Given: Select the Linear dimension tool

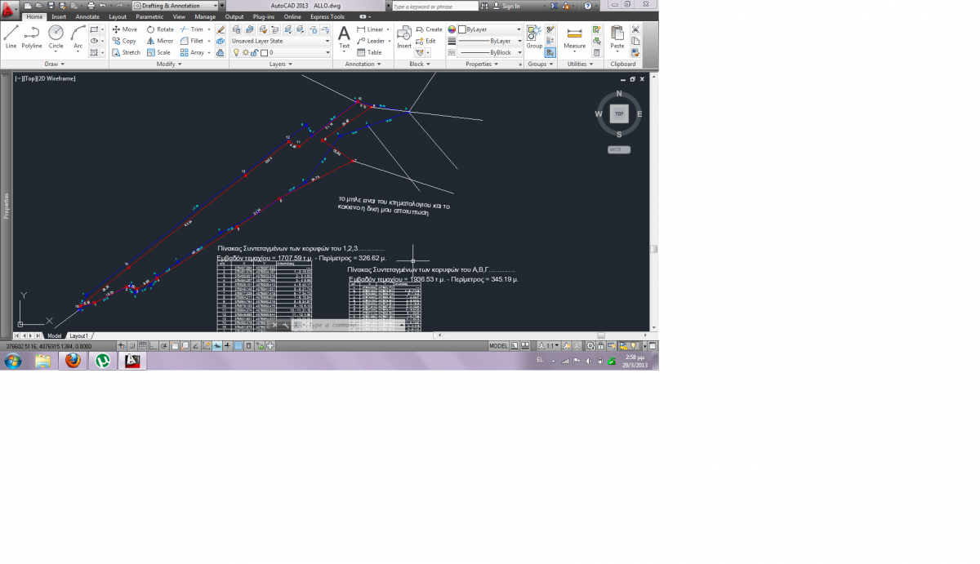Looking at the screenshot, I should click(x=370, y=29).
